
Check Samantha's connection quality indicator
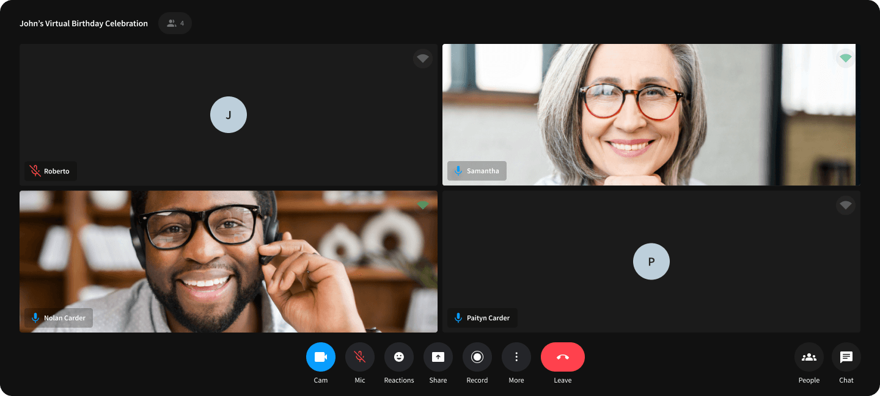click(845, 58)
